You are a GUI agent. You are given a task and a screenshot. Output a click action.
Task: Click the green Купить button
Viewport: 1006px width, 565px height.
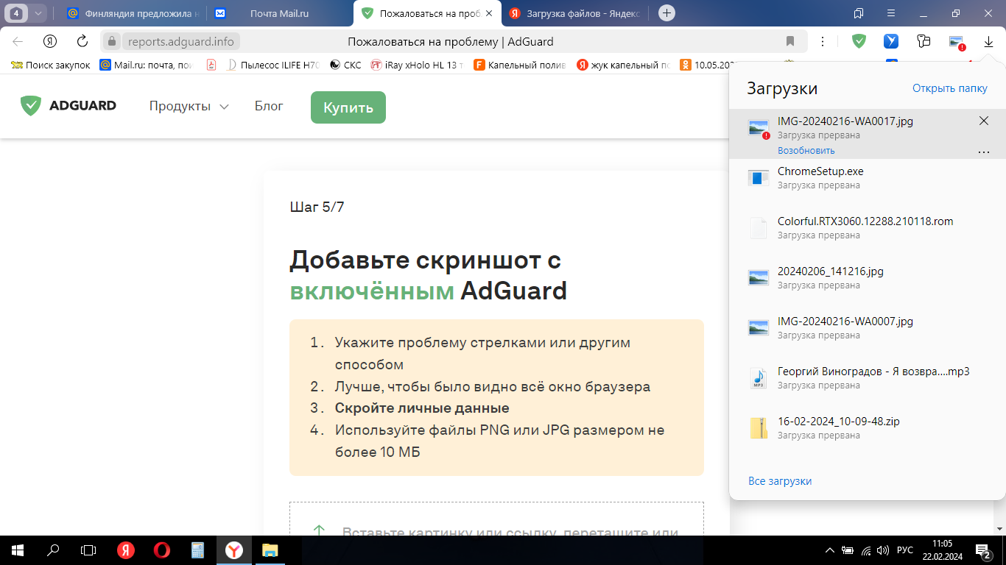(348, 107)
